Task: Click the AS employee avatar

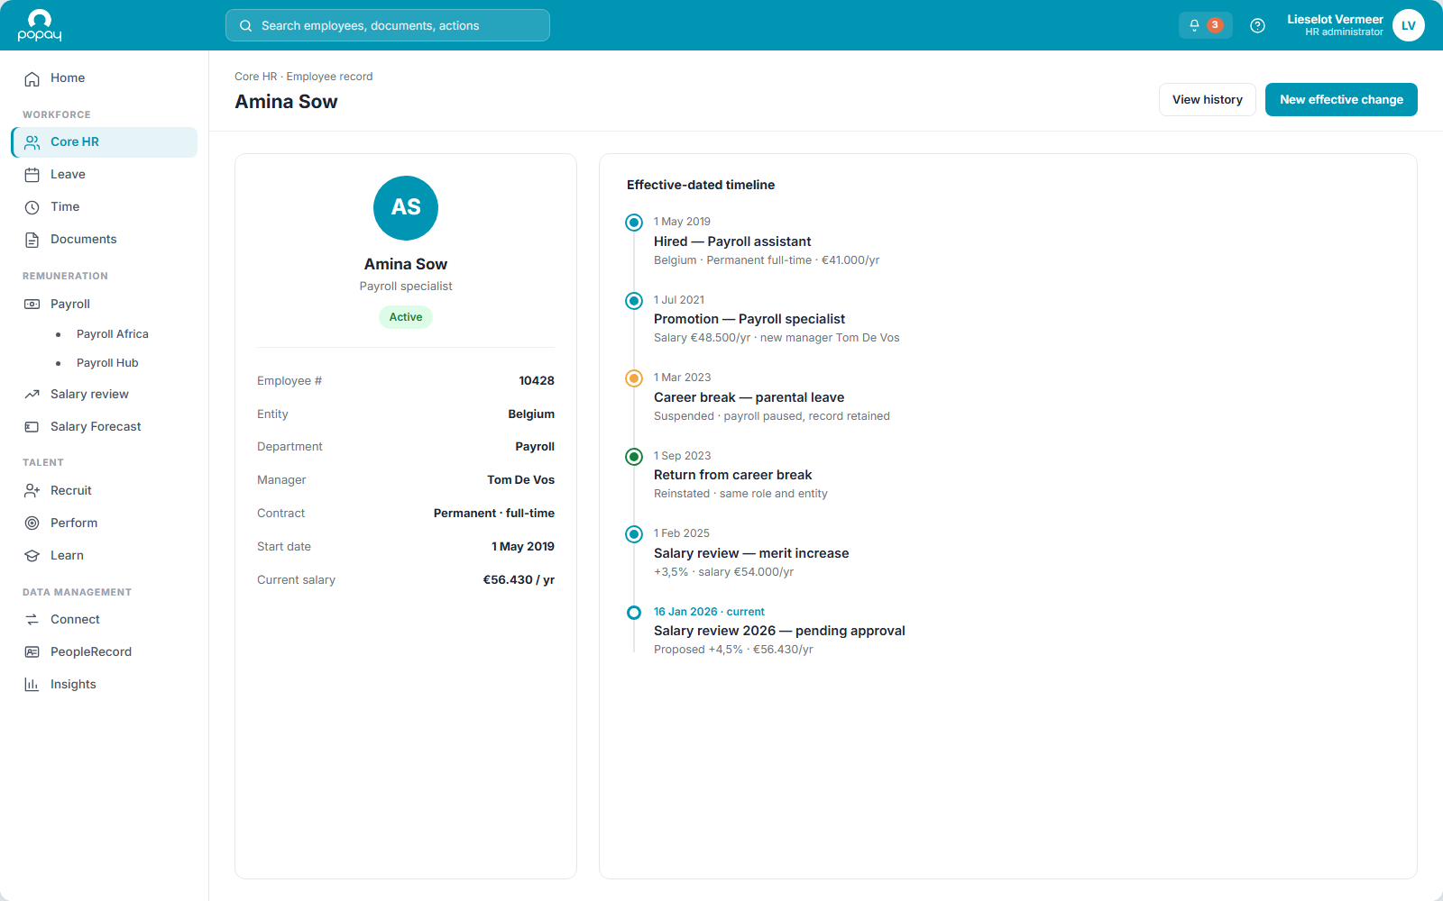Action: click(406, 208)
